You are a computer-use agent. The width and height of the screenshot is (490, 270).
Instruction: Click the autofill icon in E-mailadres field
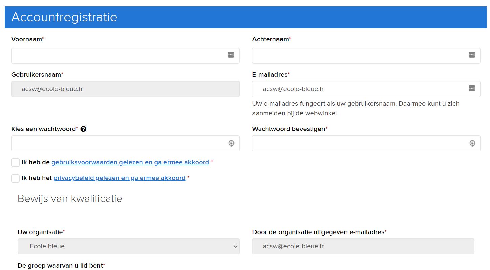(472, 88)
